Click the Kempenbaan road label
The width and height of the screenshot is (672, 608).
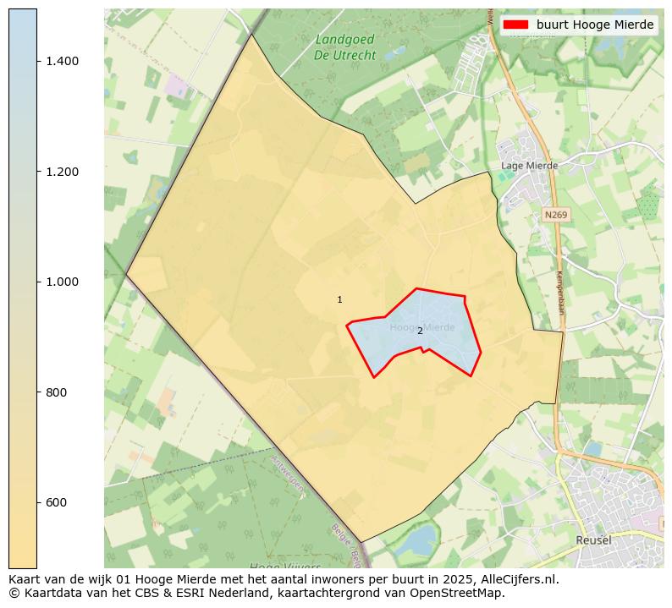point(559,293)
